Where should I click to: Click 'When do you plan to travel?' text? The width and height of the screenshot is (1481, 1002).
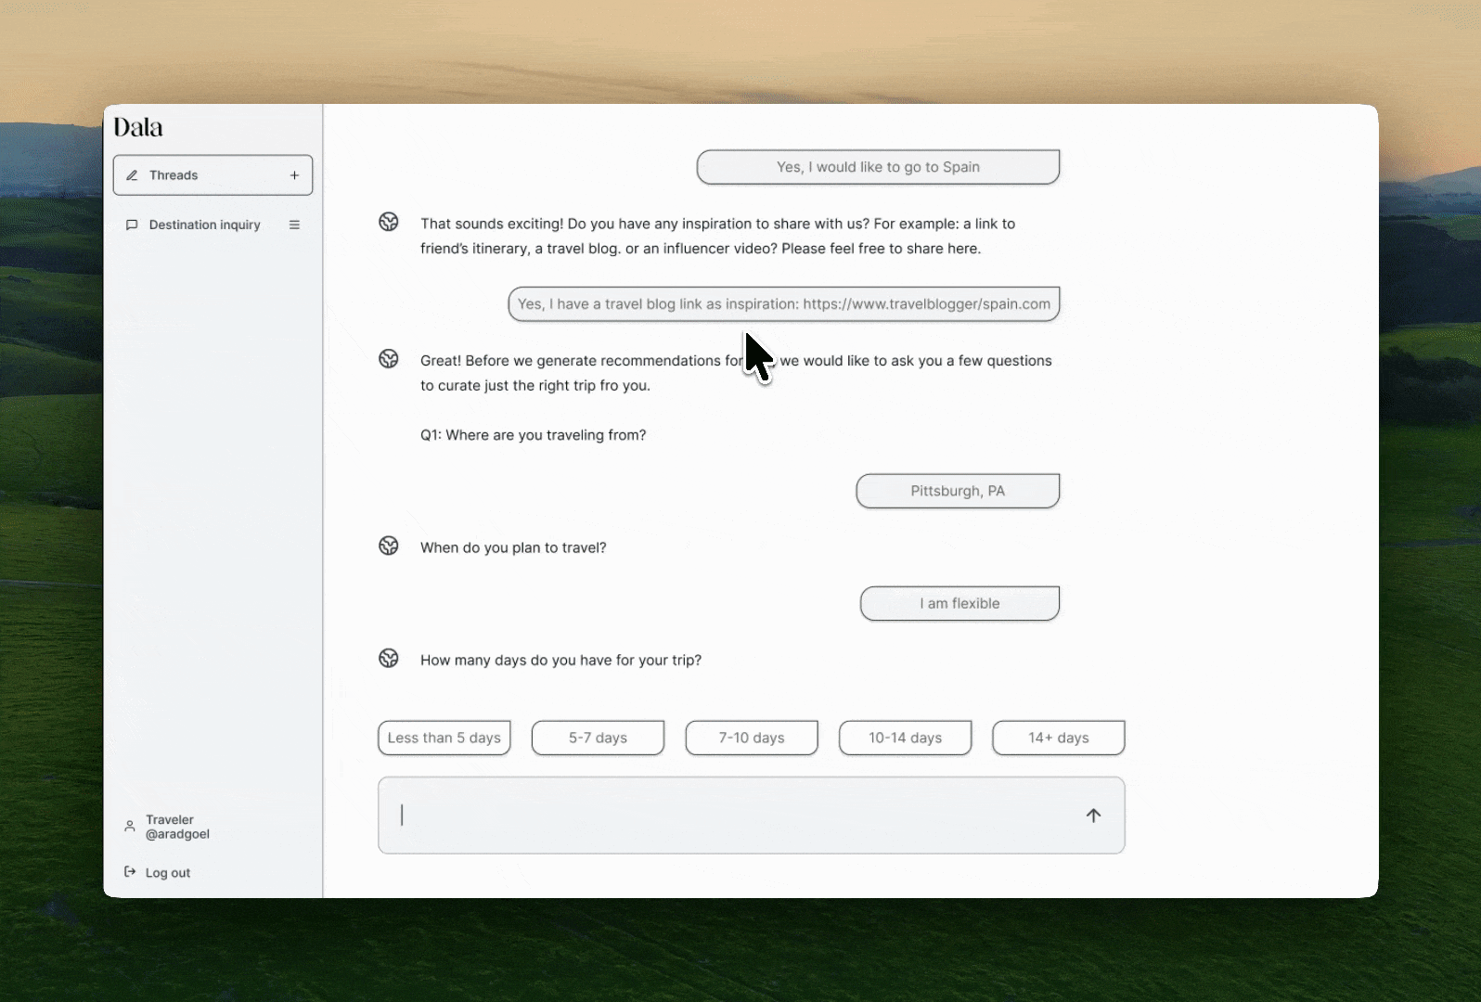coord(513,548)
